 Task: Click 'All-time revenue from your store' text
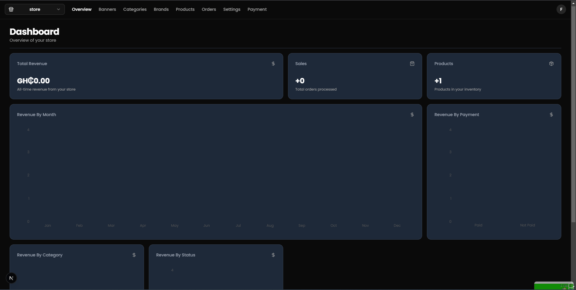tap(46, 89)
